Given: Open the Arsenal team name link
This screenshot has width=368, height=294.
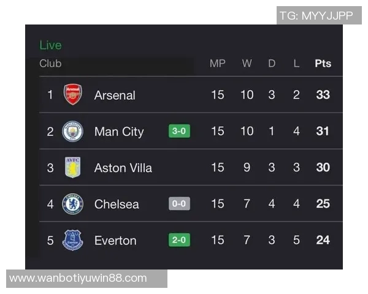Looking at the screenshot, I should pyautogui.click(x=115, y=95).
